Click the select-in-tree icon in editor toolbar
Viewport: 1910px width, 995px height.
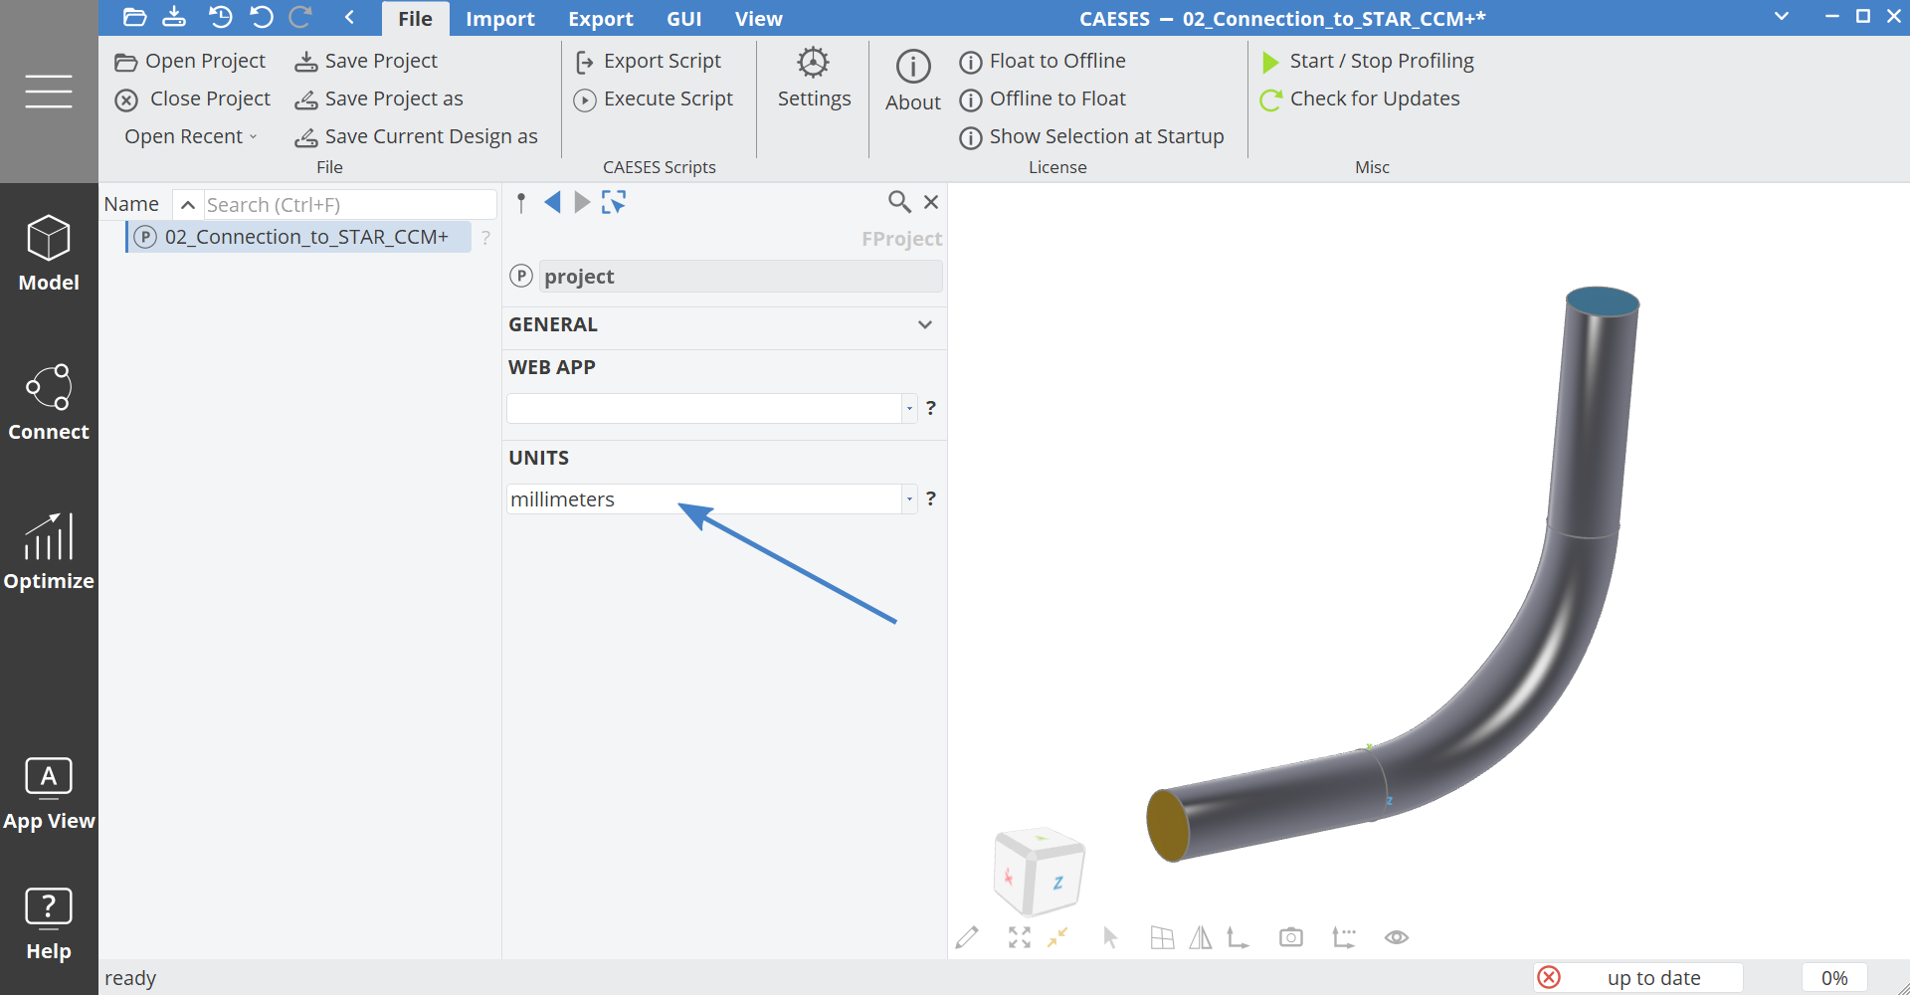click(614, 203)
